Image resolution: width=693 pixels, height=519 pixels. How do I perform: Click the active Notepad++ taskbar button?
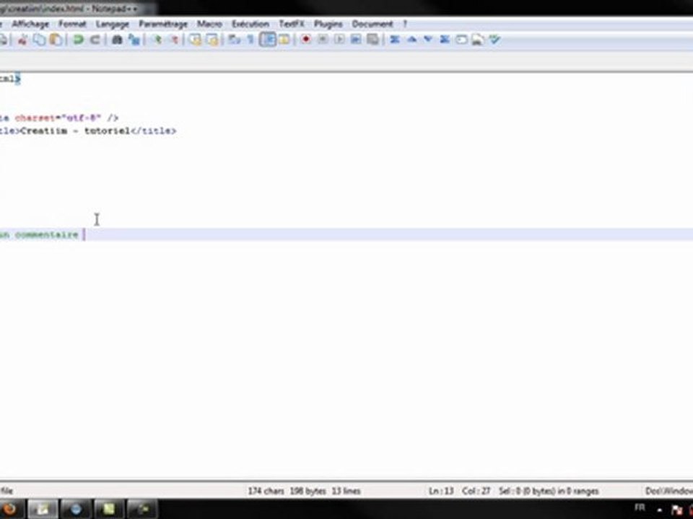[43, 510]
